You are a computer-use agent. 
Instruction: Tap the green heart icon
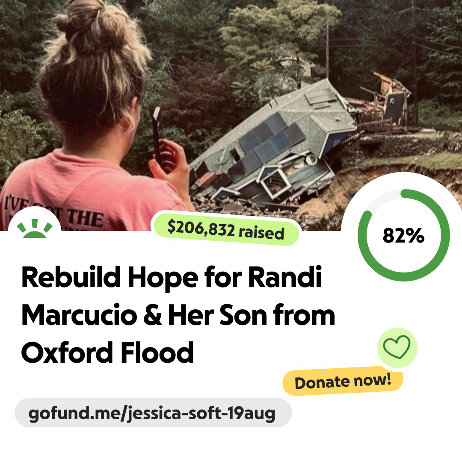click(397, 347)
